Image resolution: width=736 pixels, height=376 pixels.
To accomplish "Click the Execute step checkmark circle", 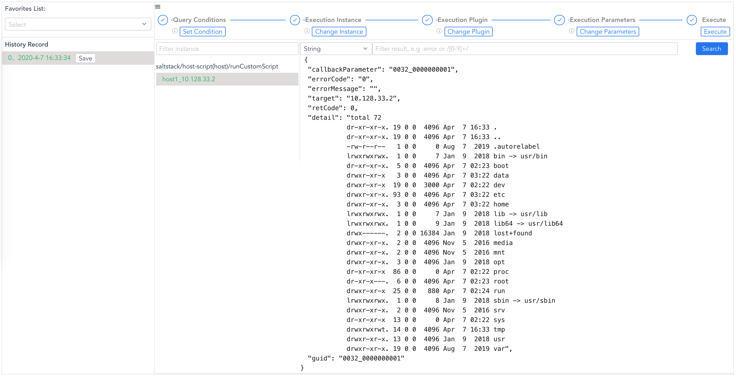I will [692, 20].
